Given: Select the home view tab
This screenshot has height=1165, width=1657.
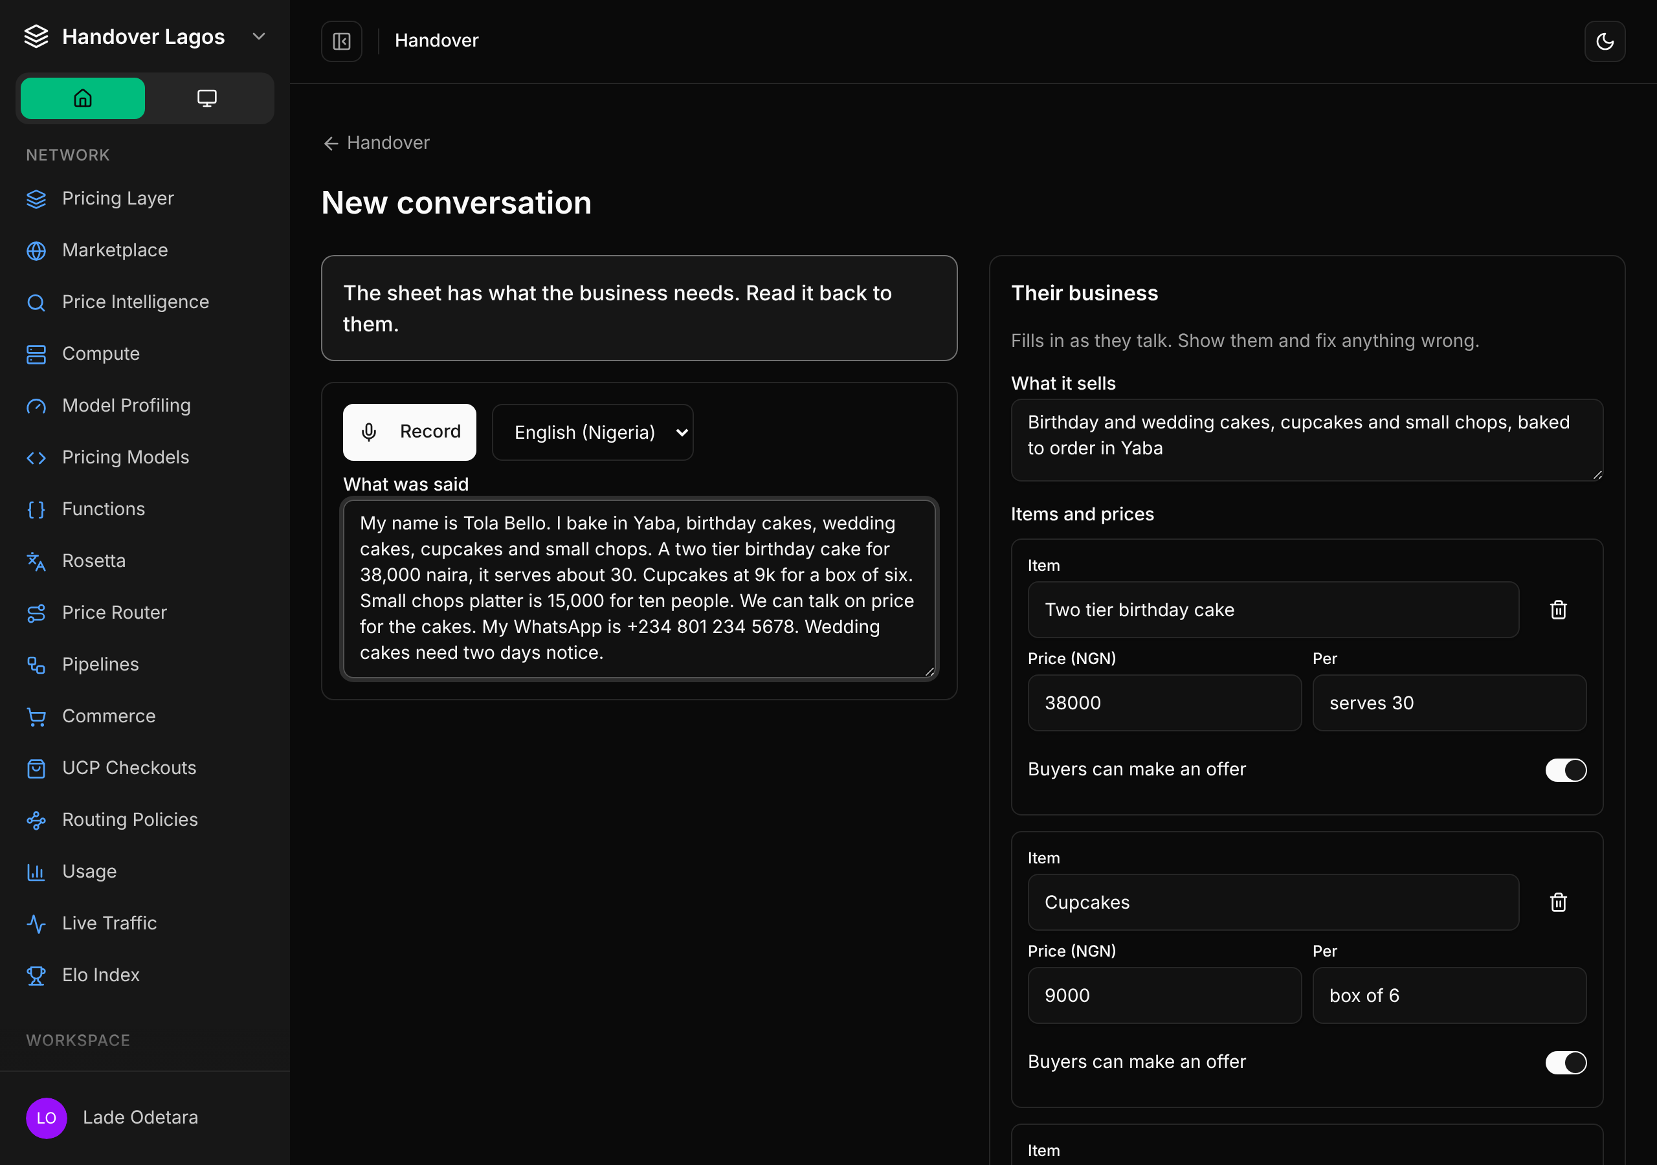Looking at the screenshot, I should [x=82, y=98].
